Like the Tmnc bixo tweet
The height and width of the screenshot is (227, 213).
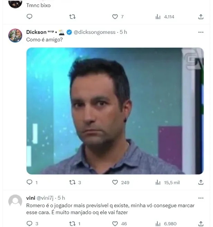(x=118, y=17)
